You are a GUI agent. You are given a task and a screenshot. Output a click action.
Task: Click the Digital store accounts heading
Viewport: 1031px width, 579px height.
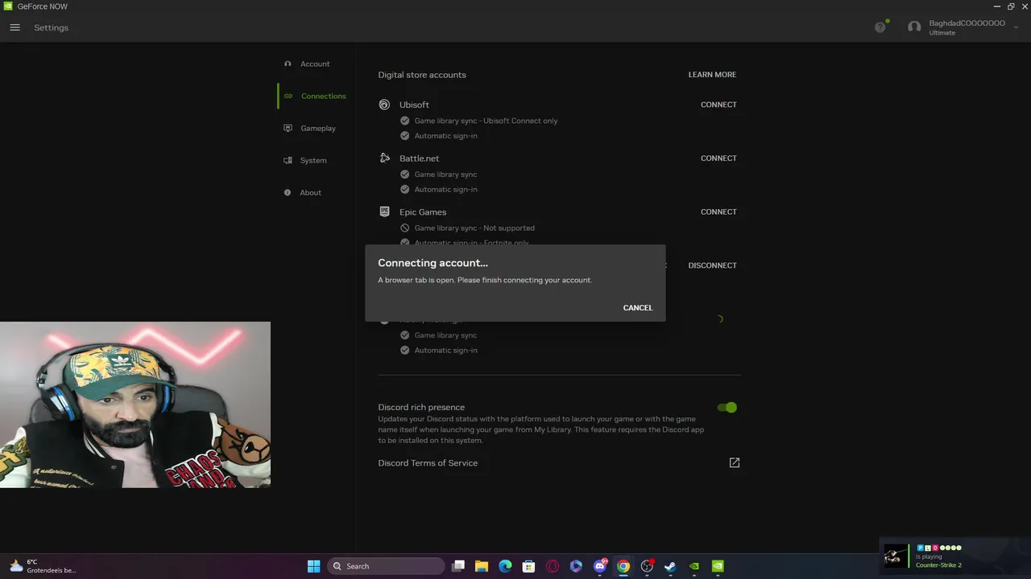422,75
